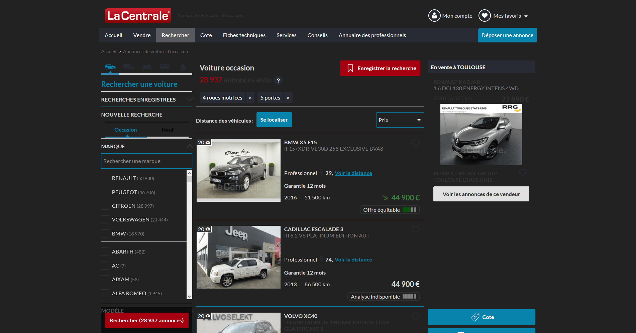Favorite the Volvo XC40 listing

[416, 316]
